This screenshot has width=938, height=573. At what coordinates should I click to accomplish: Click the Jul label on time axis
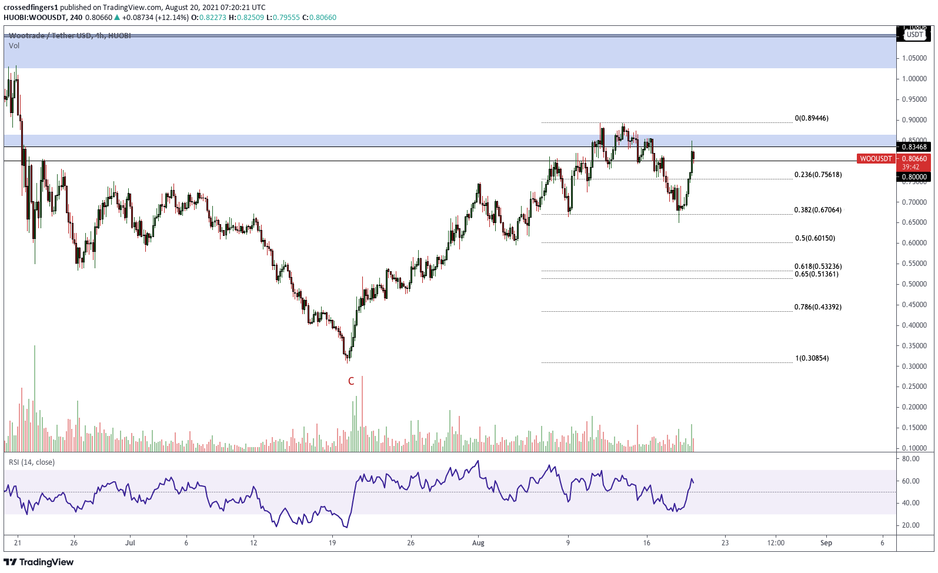tap(130, 543)
